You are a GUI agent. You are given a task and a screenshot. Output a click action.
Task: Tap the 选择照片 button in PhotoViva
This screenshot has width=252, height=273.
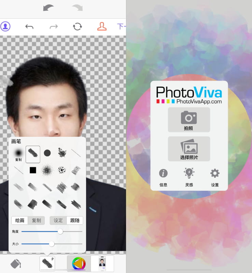189,149
